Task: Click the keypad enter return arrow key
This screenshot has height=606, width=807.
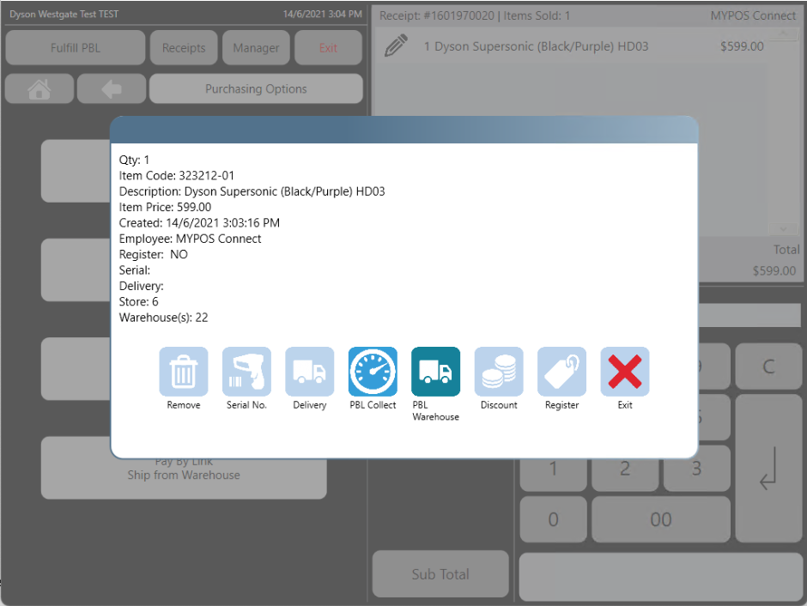Action: pos(768,468)
